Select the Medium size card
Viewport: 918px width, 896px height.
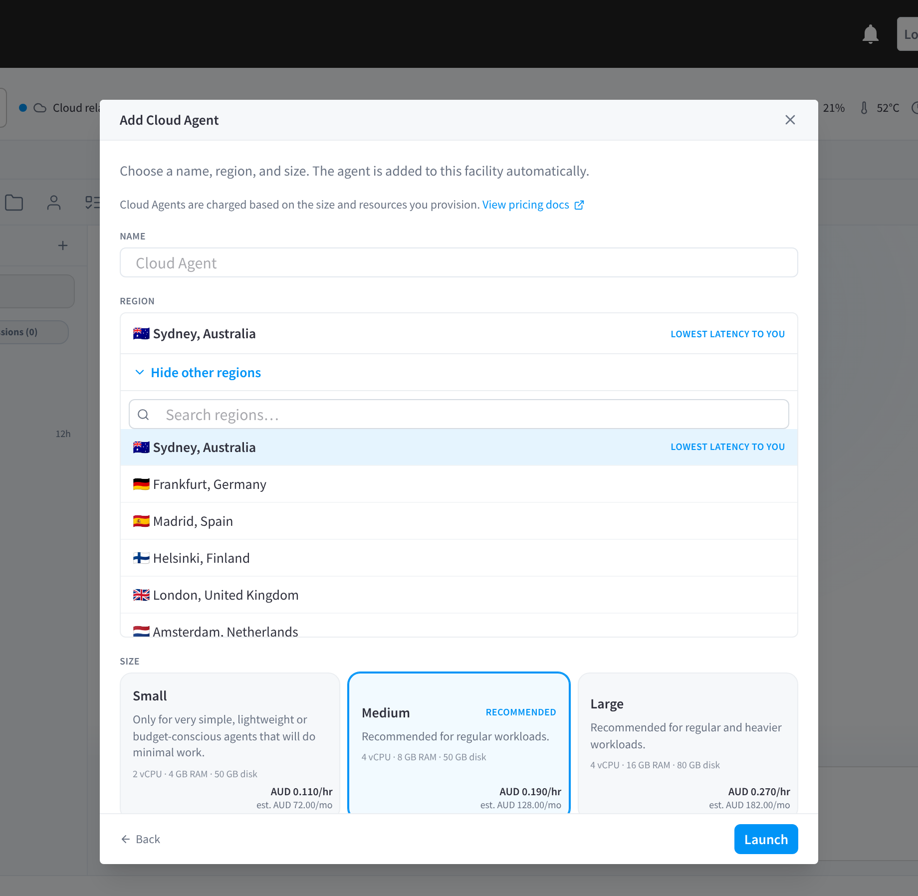(x=459, y=743)
